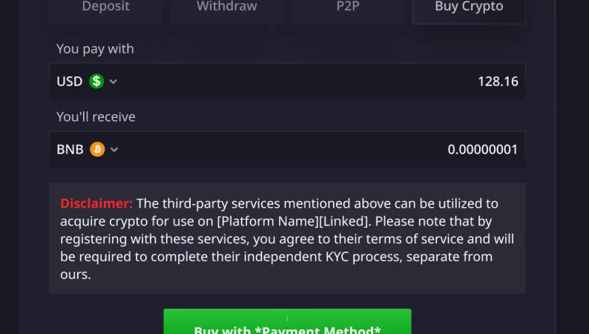The width and height of the screenshot is (589, 334).
Task: Click the green dollar sign currency icon
Action: tap(96, 81)
